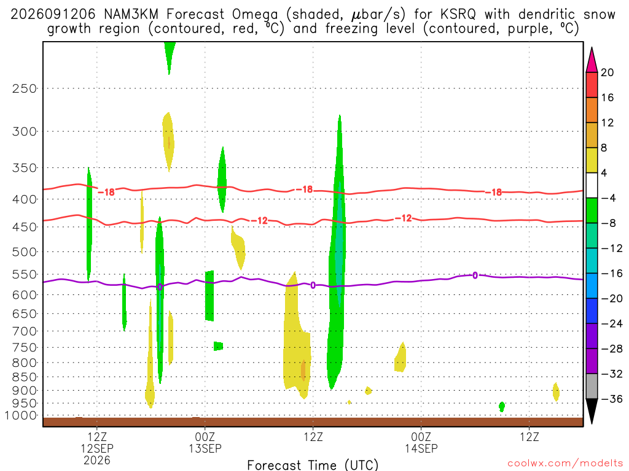Image resolution: width=629 pixels, height=471 pixels.
Task: Click the Forecast Time (UTC) axis title
Action: [x=313, y=465]
